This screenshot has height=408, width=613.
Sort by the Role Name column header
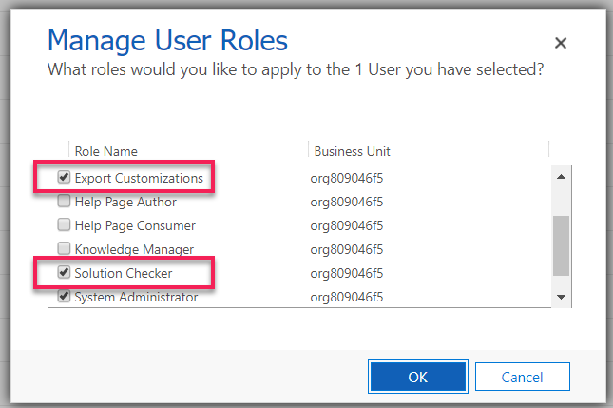tap(105, 151)
